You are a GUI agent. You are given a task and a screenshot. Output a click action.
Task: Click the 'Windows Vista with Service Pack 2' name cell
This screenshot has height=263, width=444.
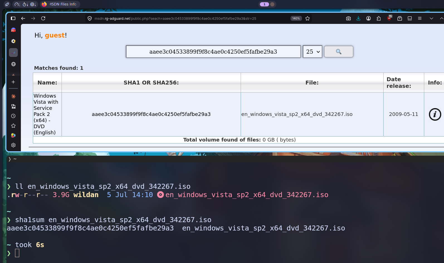pos(47,114)
